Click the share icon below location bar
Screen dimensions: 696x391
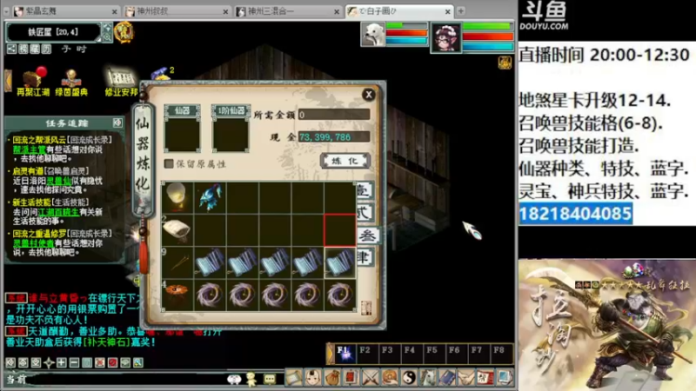click(x=11, y=49)
